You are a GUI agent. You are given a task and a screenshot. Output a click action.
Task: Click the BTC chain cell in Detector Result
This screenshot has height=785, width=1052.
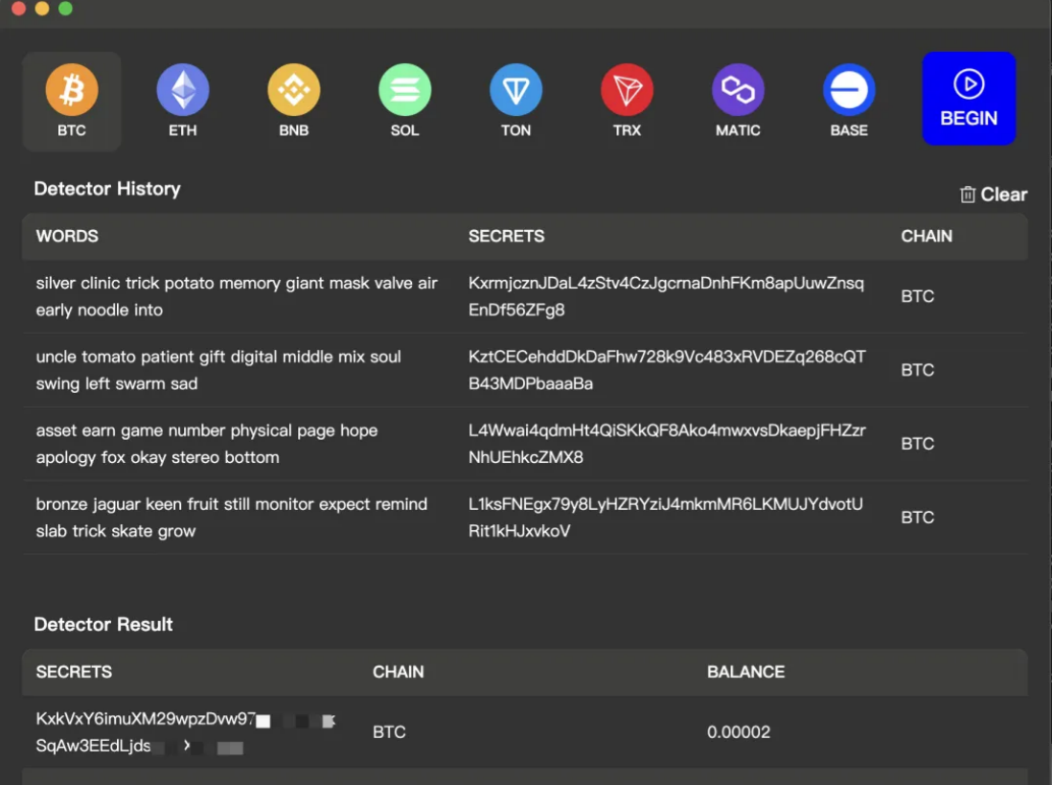pos(389,732)
